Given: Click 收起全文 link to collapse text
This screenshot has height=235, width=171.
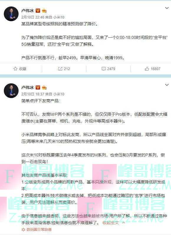Looking at the screenshot, I should 111,223.
